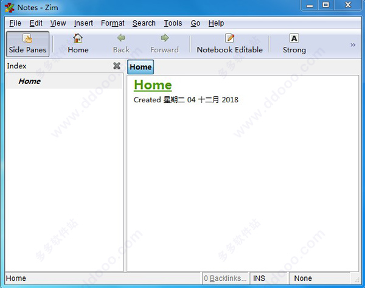Click the None style status label

click(x=302, y=278)
